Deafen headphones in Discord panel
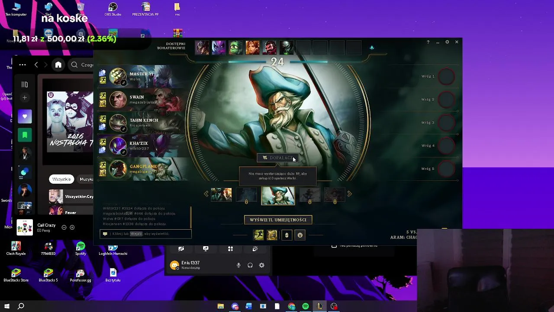Image resolution: width=554 pixels, height=312 pixels. [x=250, y=265]
